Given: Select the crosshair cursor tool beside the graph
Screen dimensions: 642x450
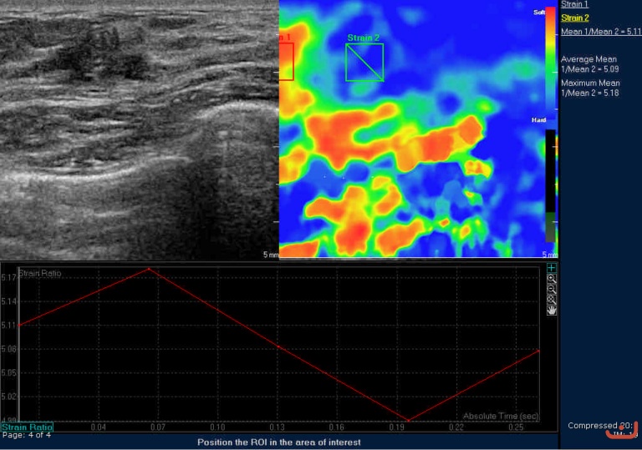Looking at the screenshot, I should (552, 268).
